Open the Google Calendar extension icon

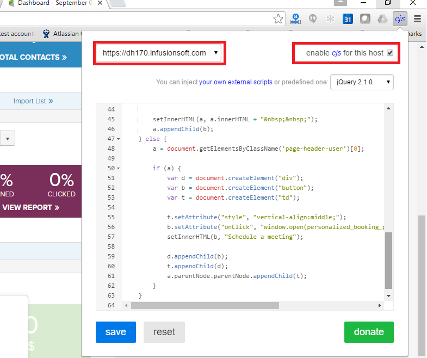pyautogui.click(x=348, y=19)
